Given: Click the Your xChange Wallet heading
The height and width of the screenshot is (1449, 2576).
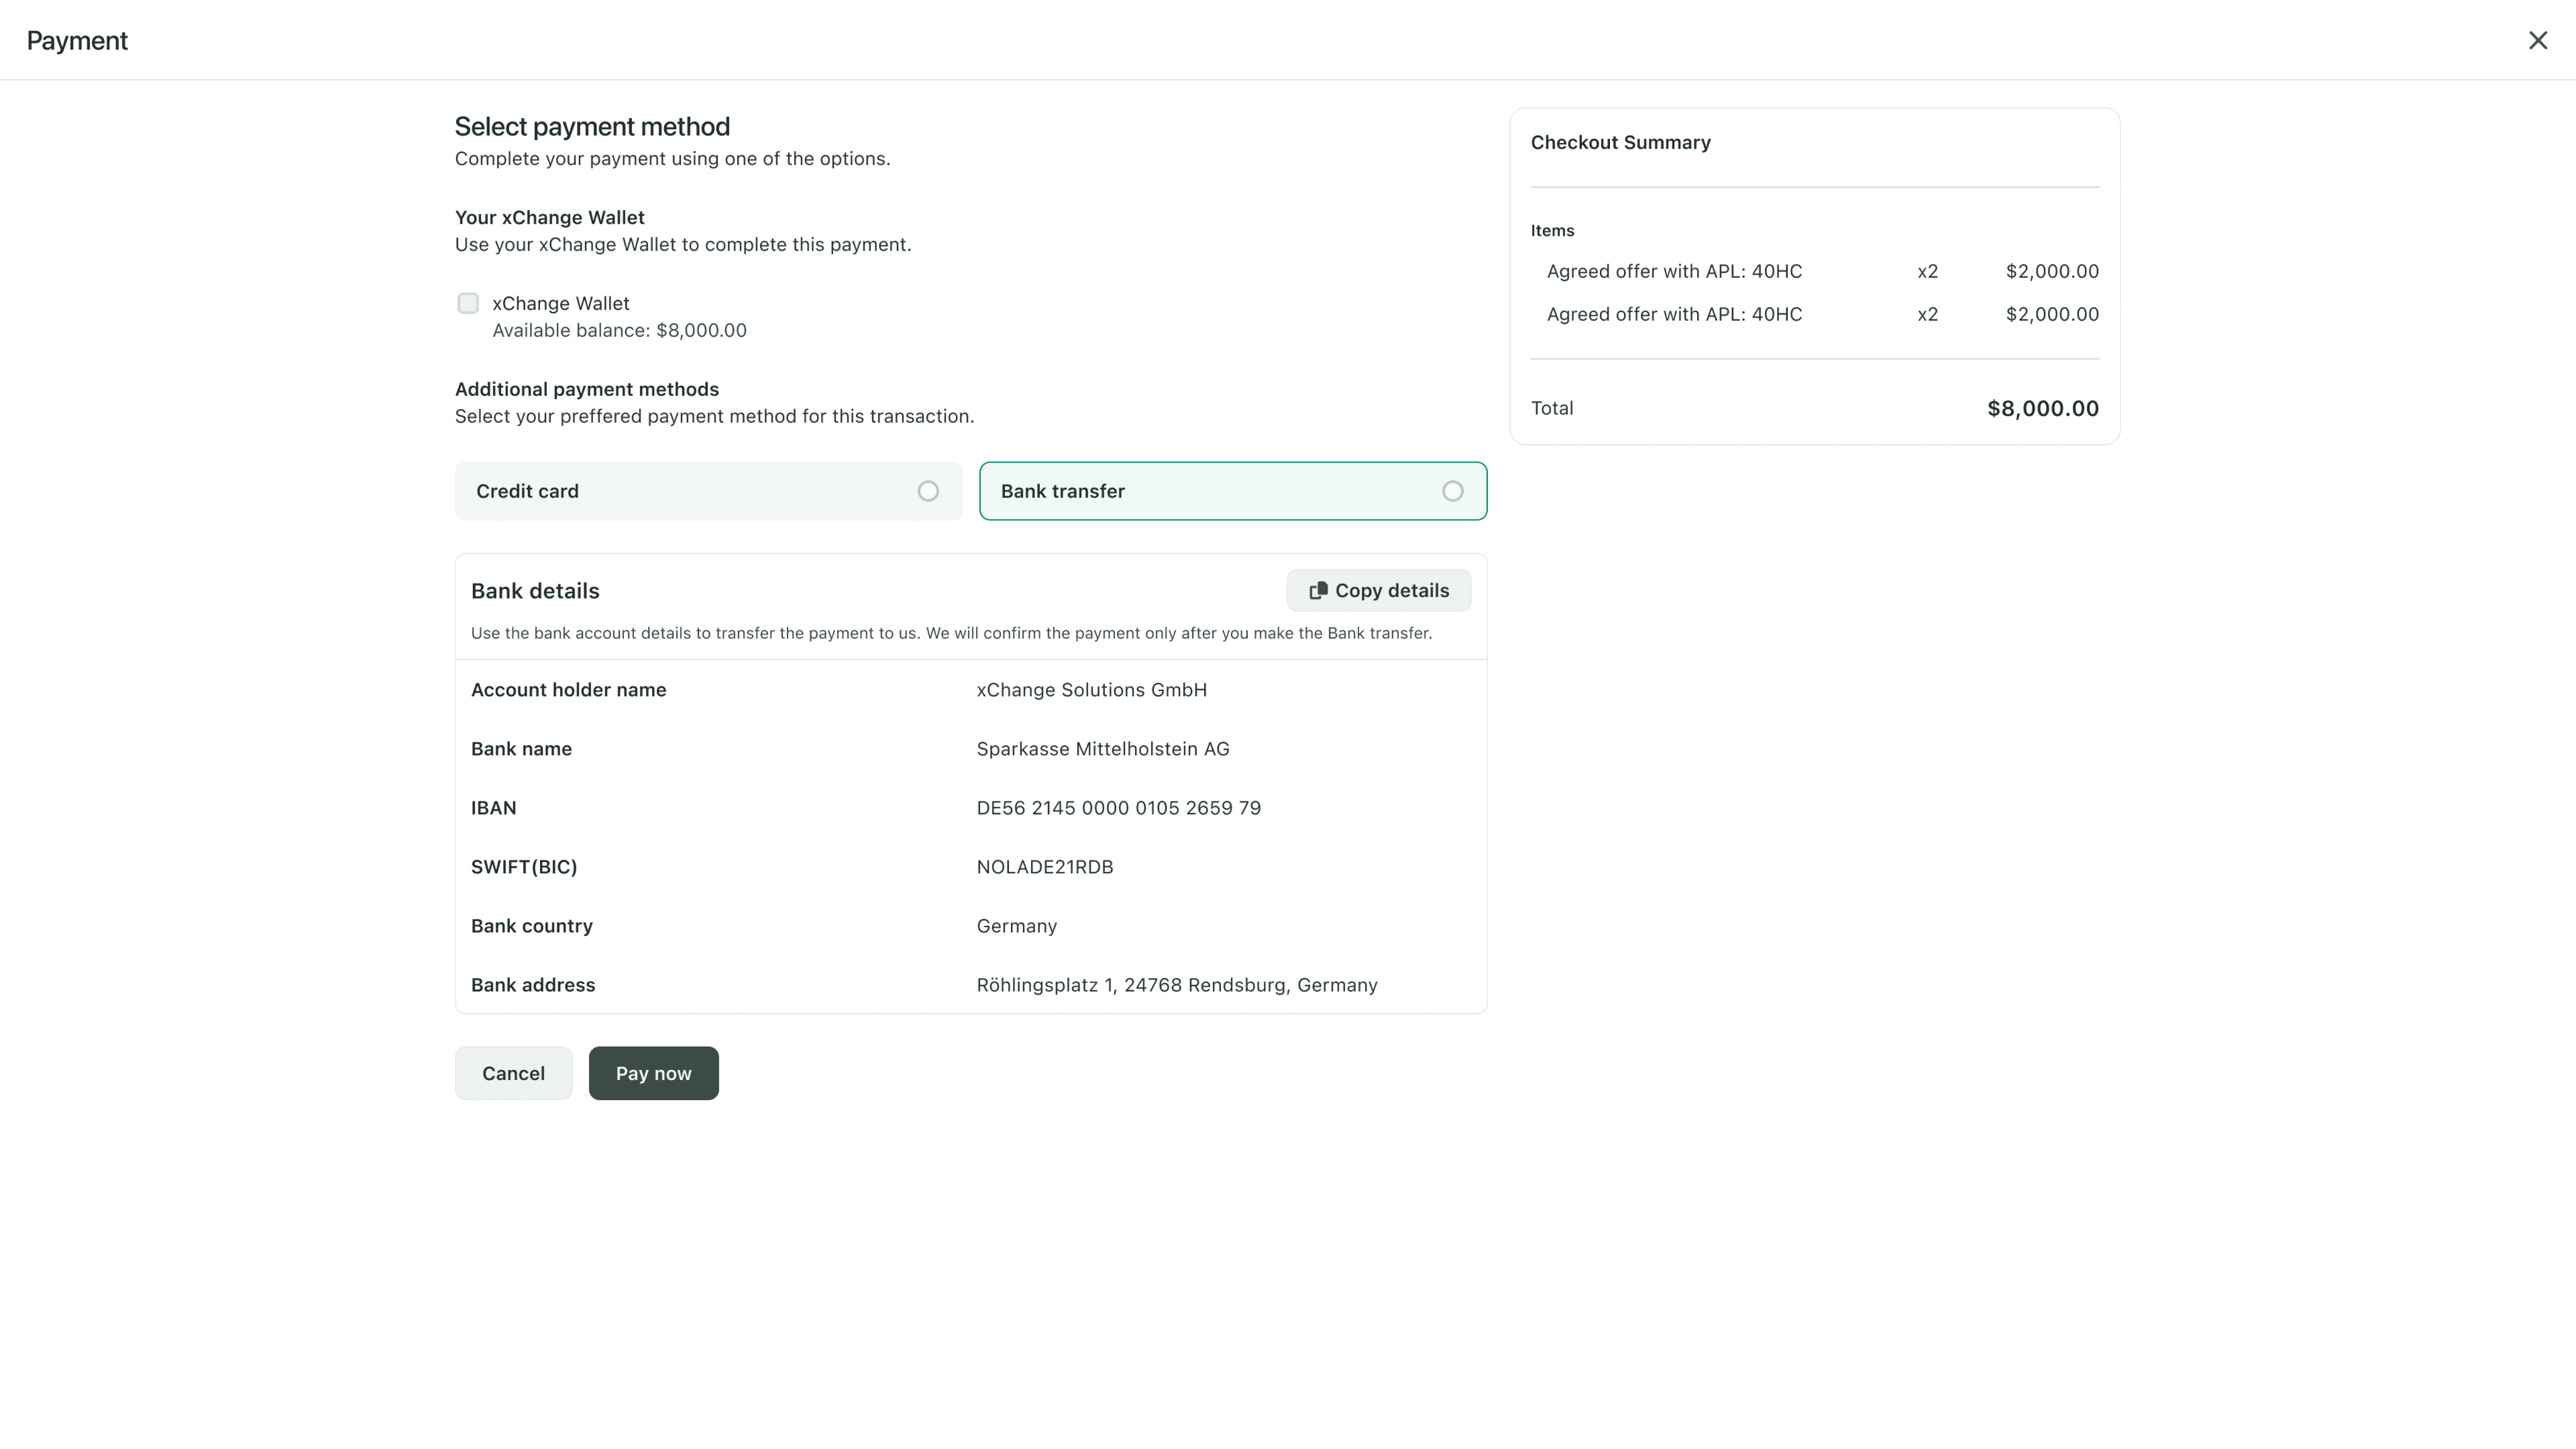Looking at the screenshot, I should click(549, 217).
